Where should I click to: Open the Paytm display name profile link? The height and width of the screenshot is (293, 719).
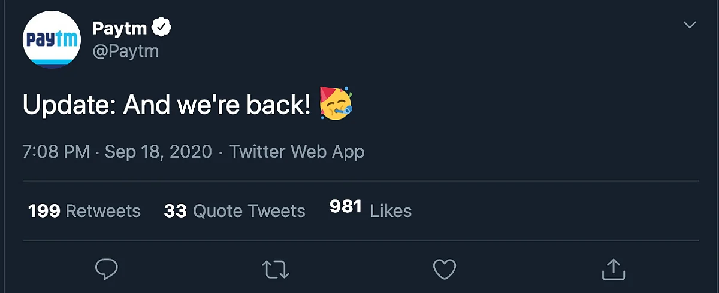[120, 28]
